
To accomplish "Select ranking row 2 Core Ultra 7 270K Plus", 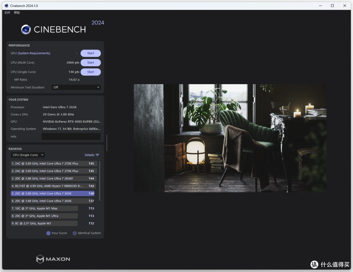I will (54, 171).
